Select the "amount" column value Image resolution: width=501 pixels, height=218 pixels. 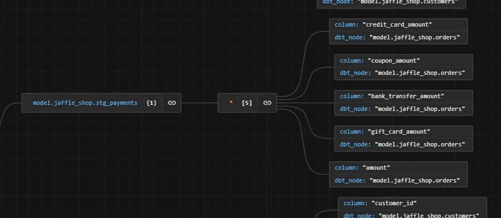(x=376, y=168)
